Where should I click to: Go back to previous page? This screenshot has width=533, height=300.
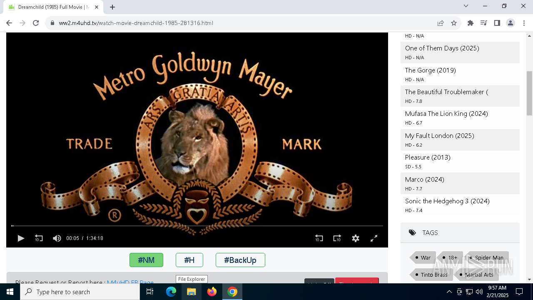click(9, 23)
